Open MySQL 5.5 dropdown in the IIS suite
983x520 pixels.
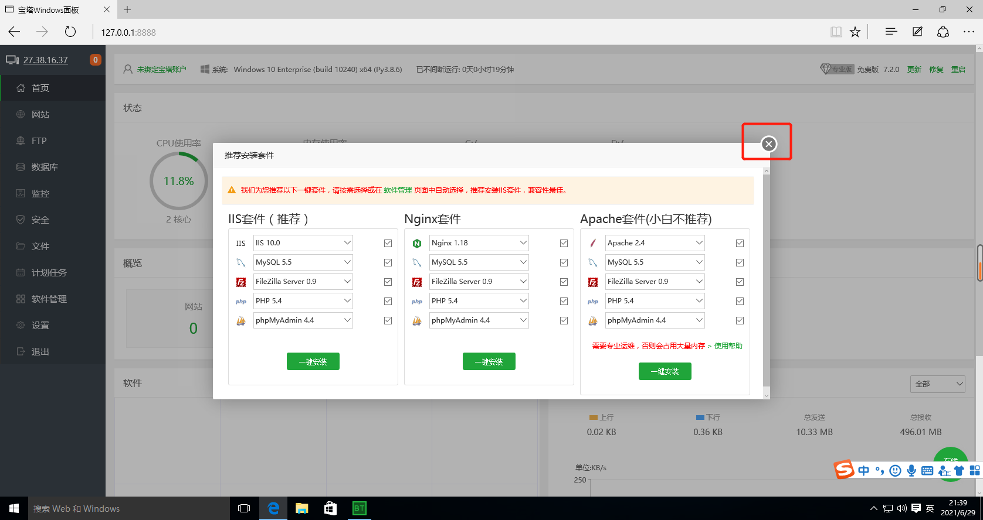tap(303, 262)
